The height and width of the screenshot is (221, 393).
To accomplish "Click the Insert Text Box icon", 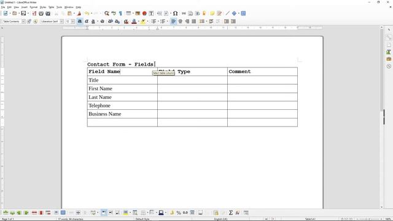I will pyautogui.click(x=152, y=14).
